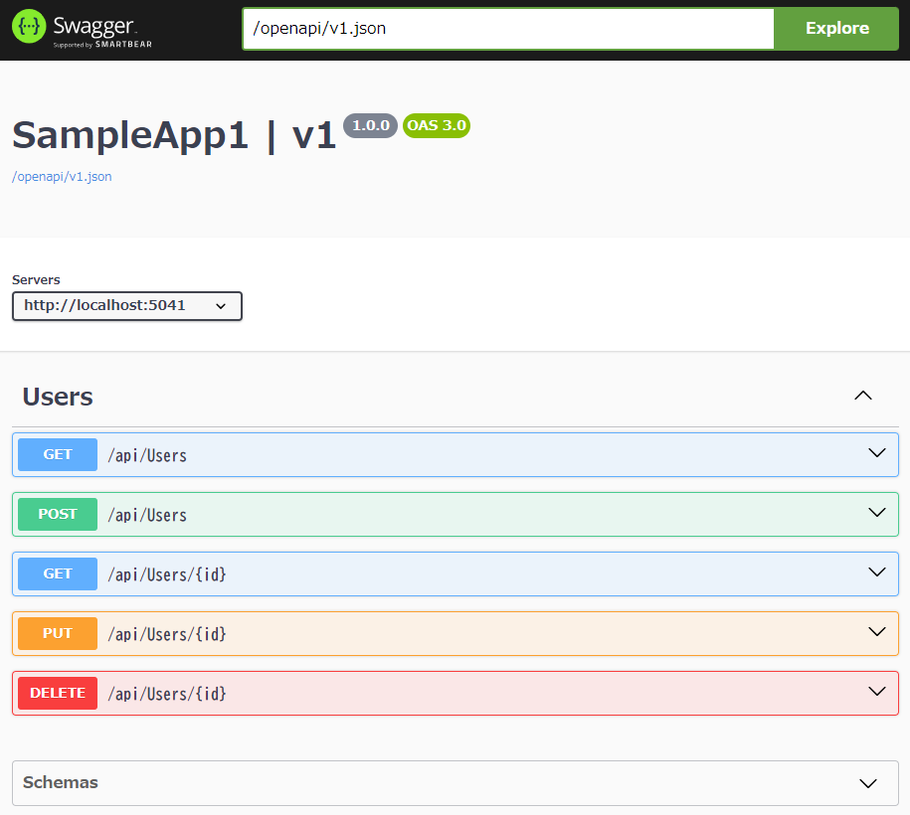Expand GET /api/Users using its chevron
This screenshot has height=815, width=910.
pos(876,453)
